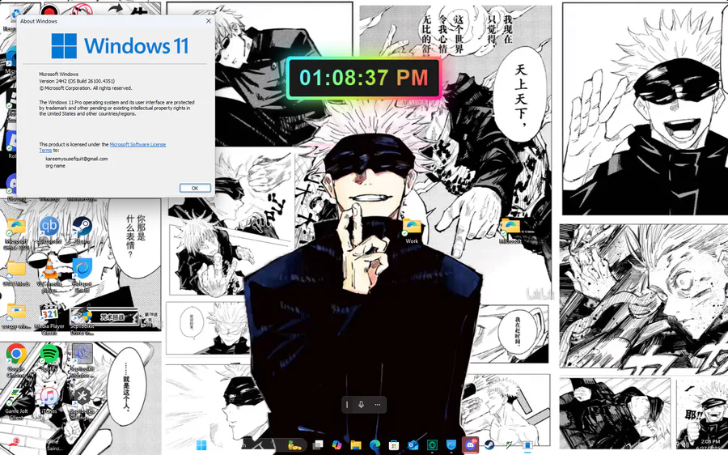Open Microsoft Store from the taskbar
This screenshot has width=728, height=455.
394,445
